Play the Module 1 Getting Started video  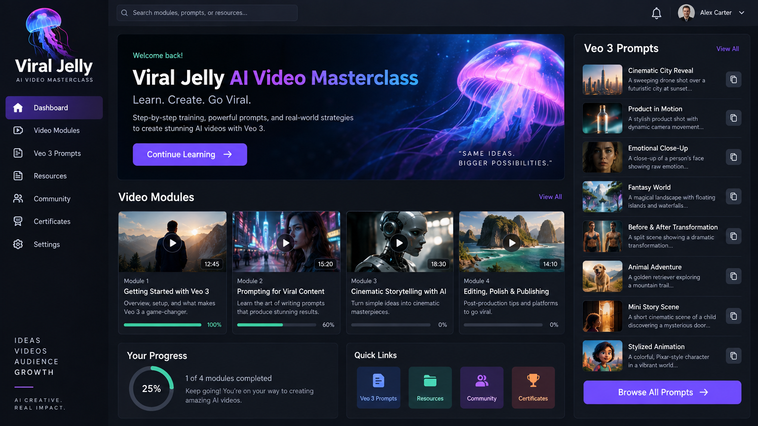point(172,243)
